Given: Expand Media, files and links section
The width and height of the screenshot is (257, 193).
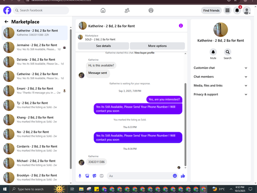Looking at the screenshot, I should [x=221, y=85].
